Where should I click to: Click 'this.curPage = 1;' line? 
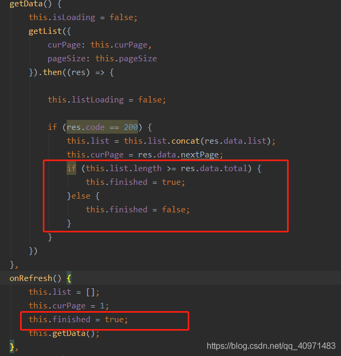[x=69, y=306]
